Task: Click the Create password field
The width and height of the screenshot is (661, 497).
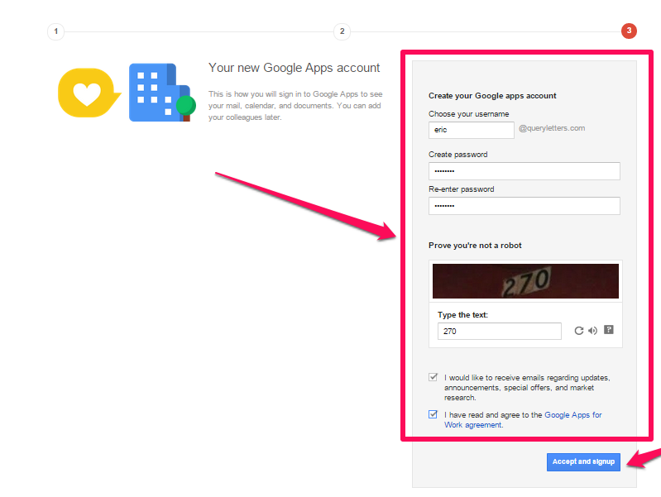Action: pyautogui.click(x=524, y=171)
